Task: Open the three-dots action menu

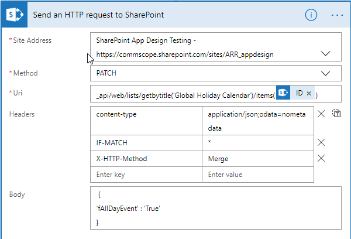Action: tap(337, 14)
